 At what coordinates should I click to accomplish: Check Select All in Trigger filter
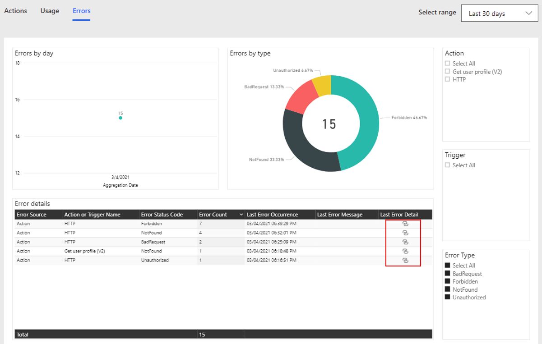point(448,165)
